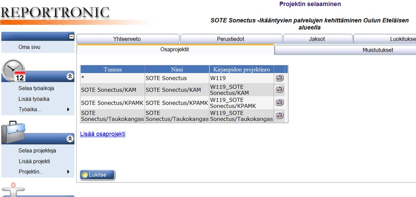416x197 pixels.
Task: Choose Lisää työaika in sidebar
Action: pyautogui.click(x=34, y=99)
